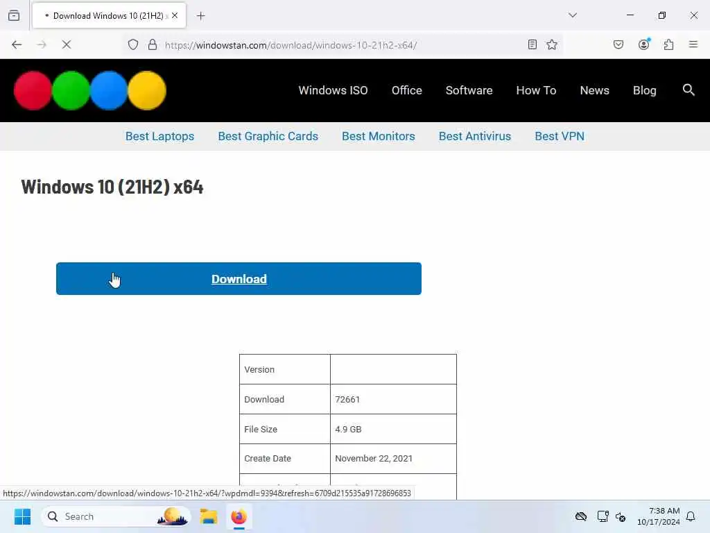Close the Download Windows 10 (21H2) tab
The image size is (710, 533).
[x=175, y=15]
